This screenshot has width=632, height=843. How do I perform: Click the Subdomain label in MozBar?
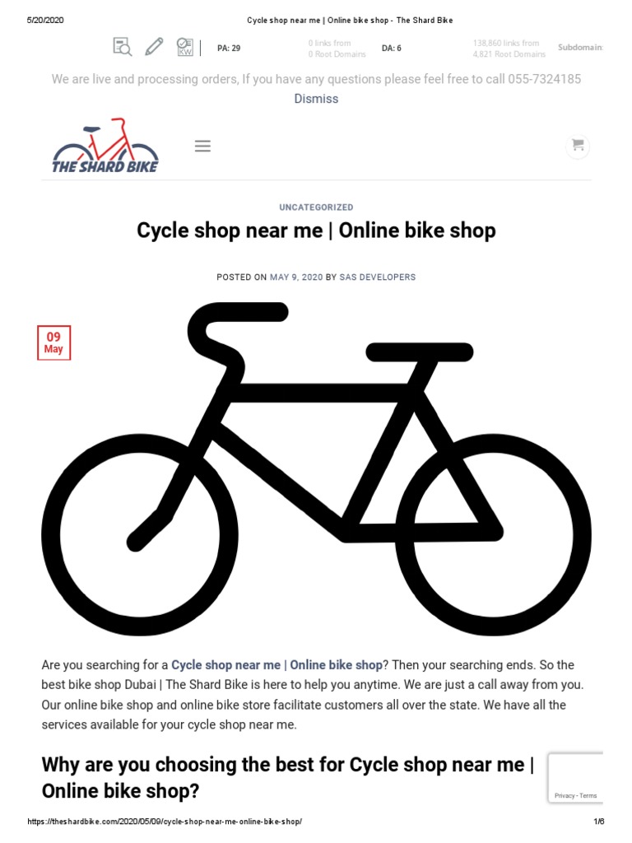tap(580, 47)
